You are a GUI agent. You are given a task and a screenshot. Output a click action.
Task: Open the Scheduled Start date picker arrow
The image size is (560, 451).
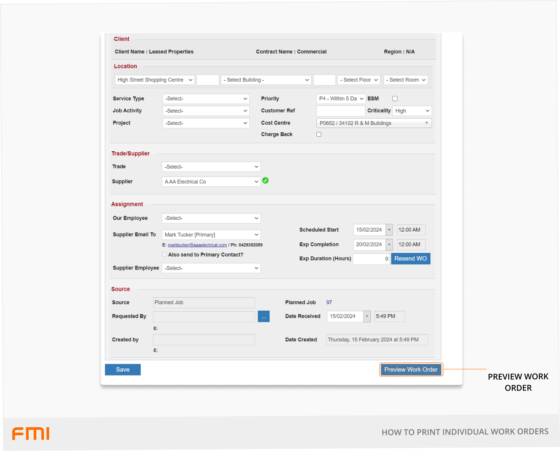[x=389, y=230]
